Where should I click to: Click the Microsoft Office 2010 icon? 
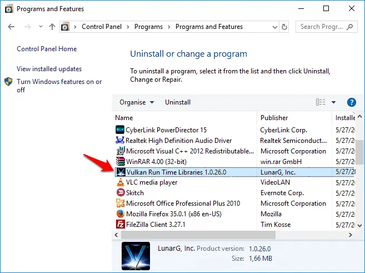point(121,203)
